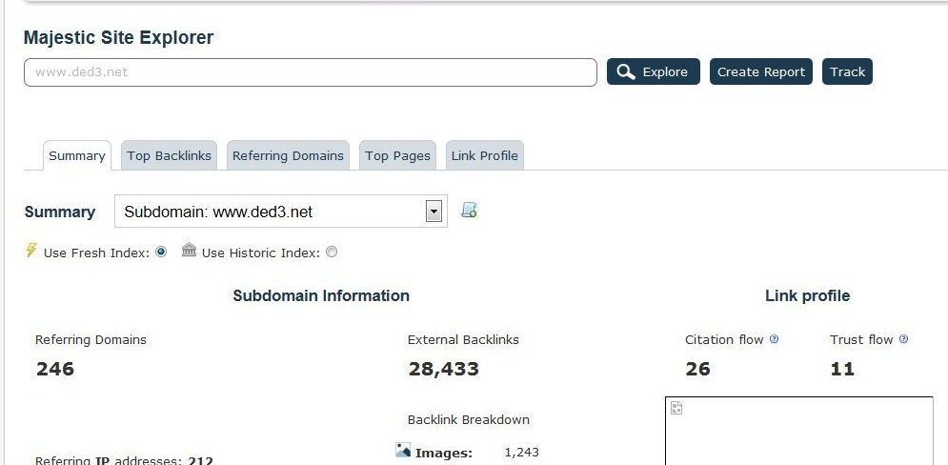Select the Summary tab
Screen dimensions: 948x465
coord(77,155)
